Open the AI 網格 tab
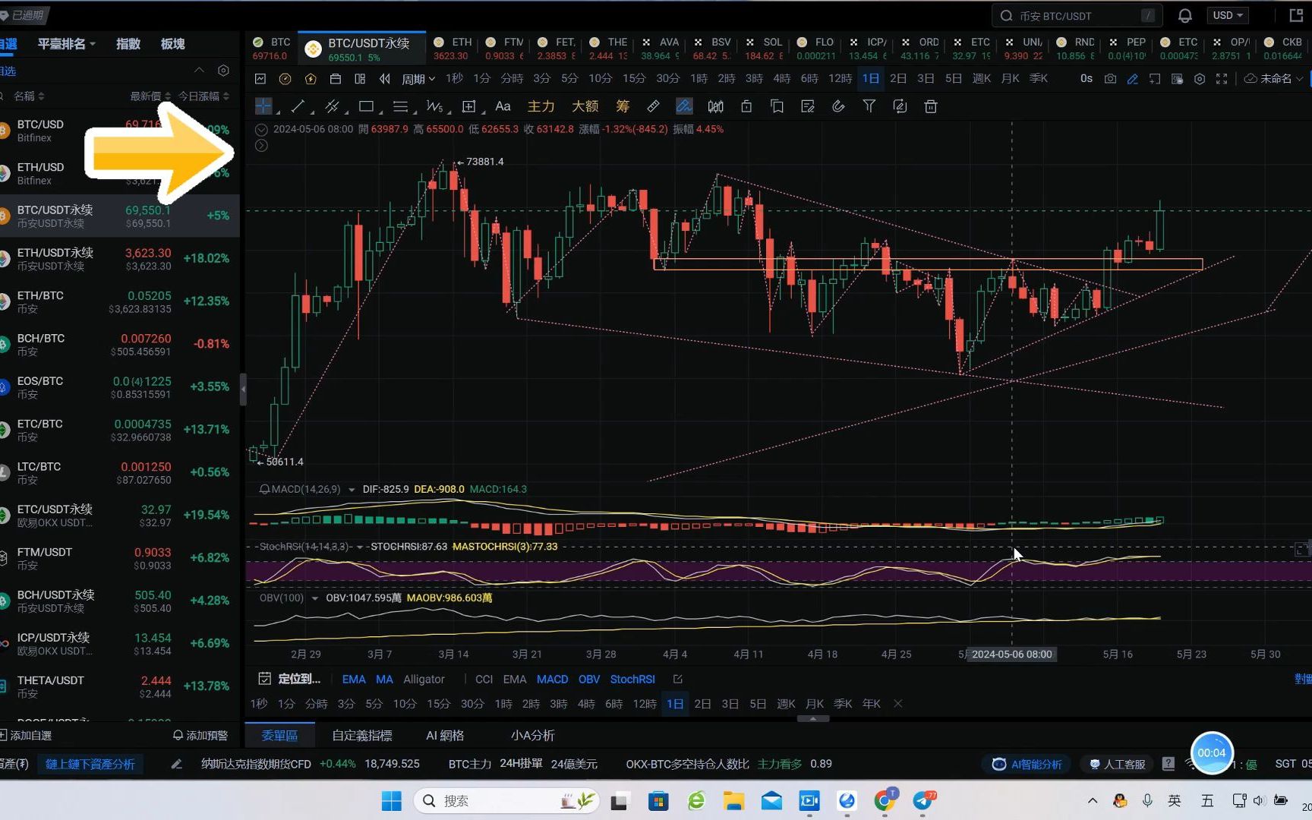 [x=445, y=735]
